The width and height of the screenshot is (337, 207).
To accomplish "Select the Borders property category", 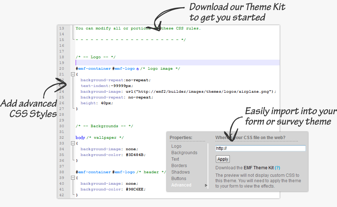I will (179, 166).
